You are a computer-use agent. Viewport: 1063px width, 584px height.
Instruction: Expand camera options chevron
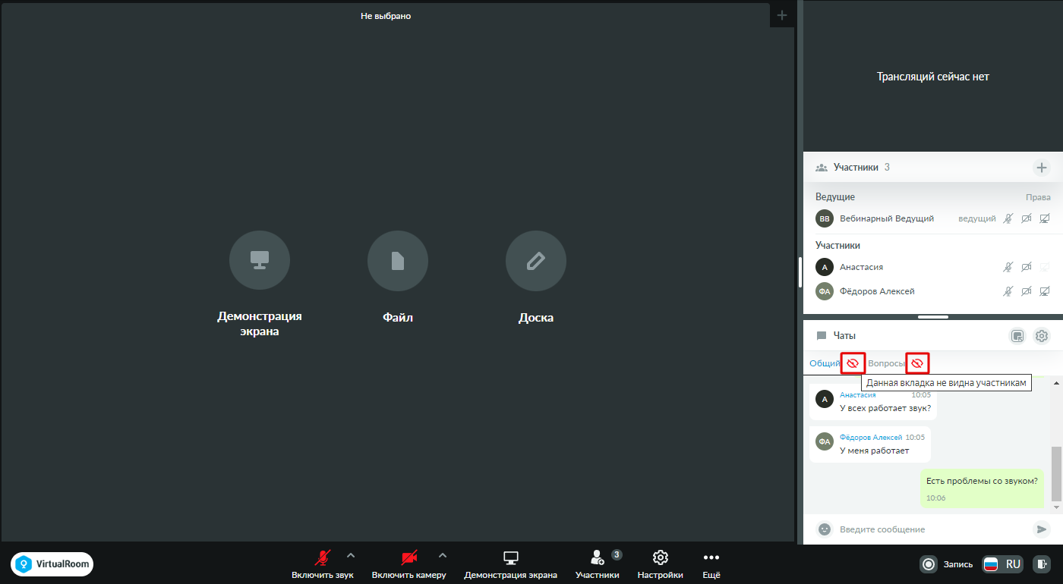(443, 556)
